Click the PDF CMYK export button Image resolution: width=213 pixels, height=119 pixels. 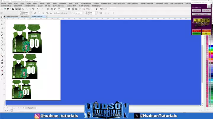(x=196, y=31)
